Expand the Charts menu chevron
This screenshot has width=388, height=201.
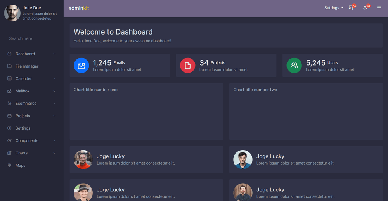tap(54, 153)
